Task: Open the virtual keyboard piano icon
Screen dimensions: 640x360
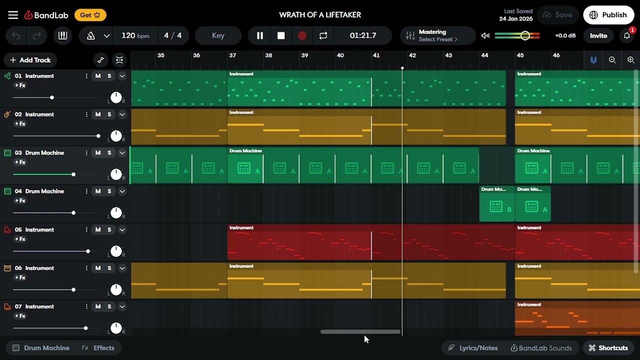Action: point(62,35)
